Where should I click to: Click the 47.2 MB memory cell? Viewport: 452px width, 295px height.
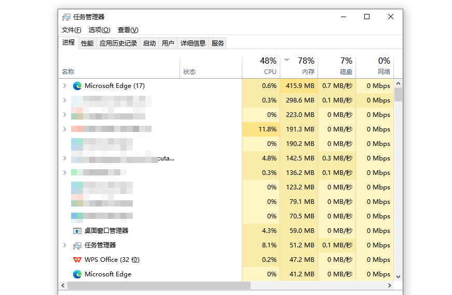click(x=299, y=260)
